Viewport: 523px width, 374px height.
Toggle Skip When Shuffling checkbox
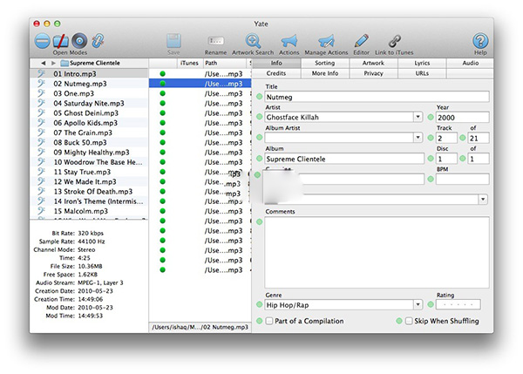point(409,322)
